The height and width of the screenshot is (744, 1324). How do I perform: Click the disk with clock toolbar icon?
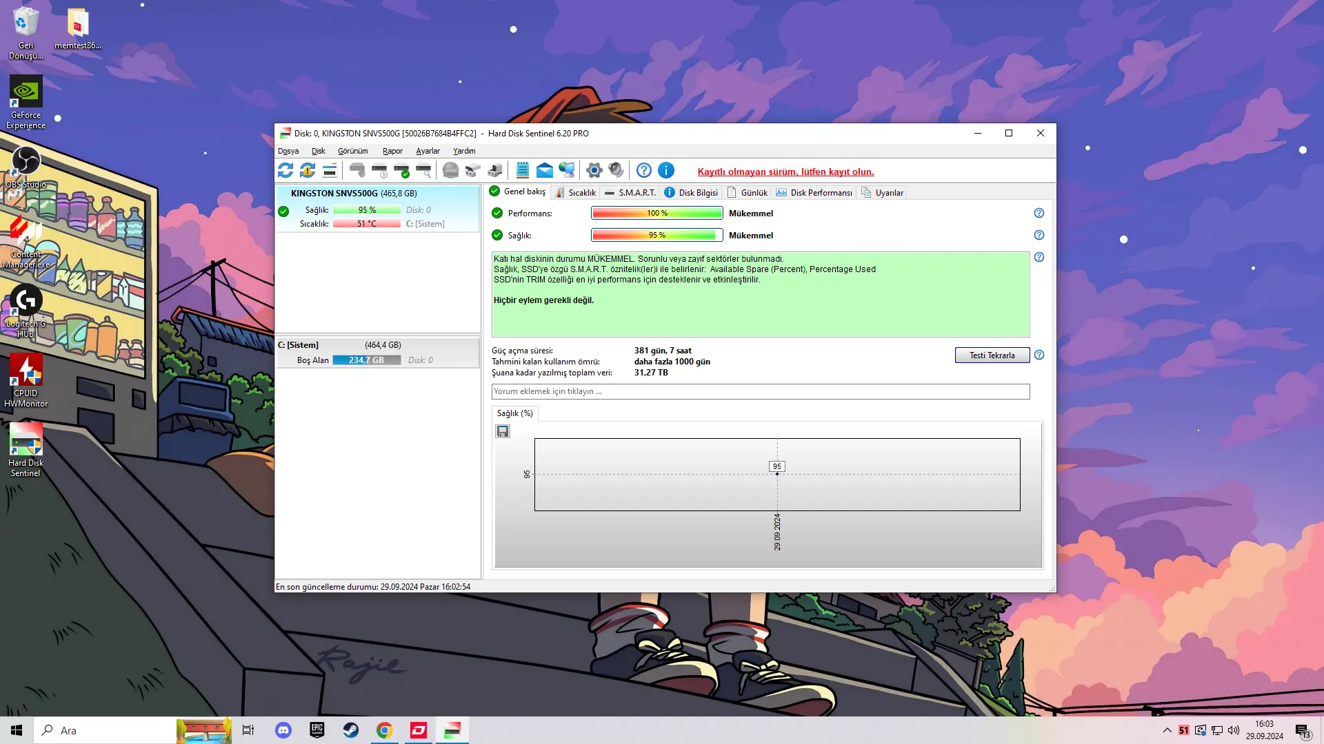click(379, 170)
